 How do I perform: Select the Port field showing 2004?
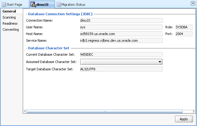tap(184, 34)
